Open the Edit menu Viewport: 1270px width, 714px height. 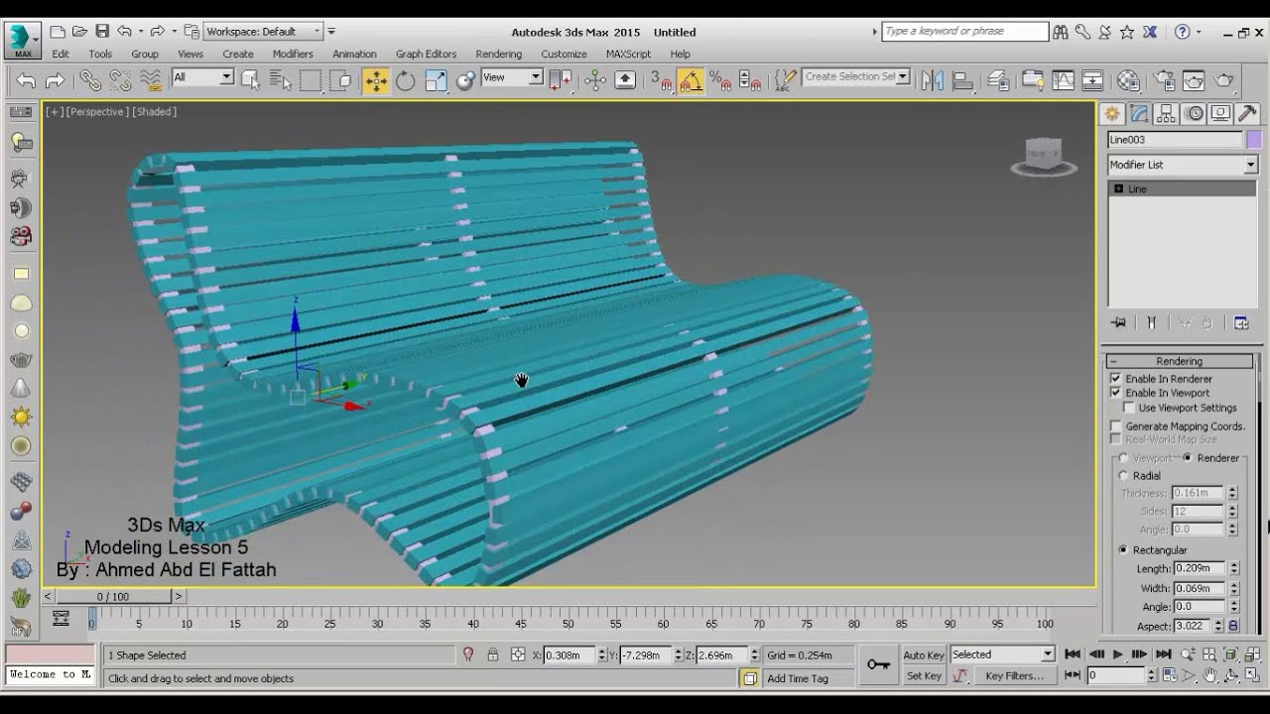point(61,55)
